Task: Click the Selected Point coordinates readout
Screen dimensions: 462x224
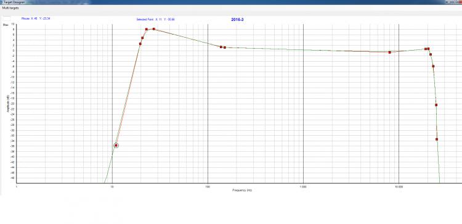Action: click(x=156, y=19)
